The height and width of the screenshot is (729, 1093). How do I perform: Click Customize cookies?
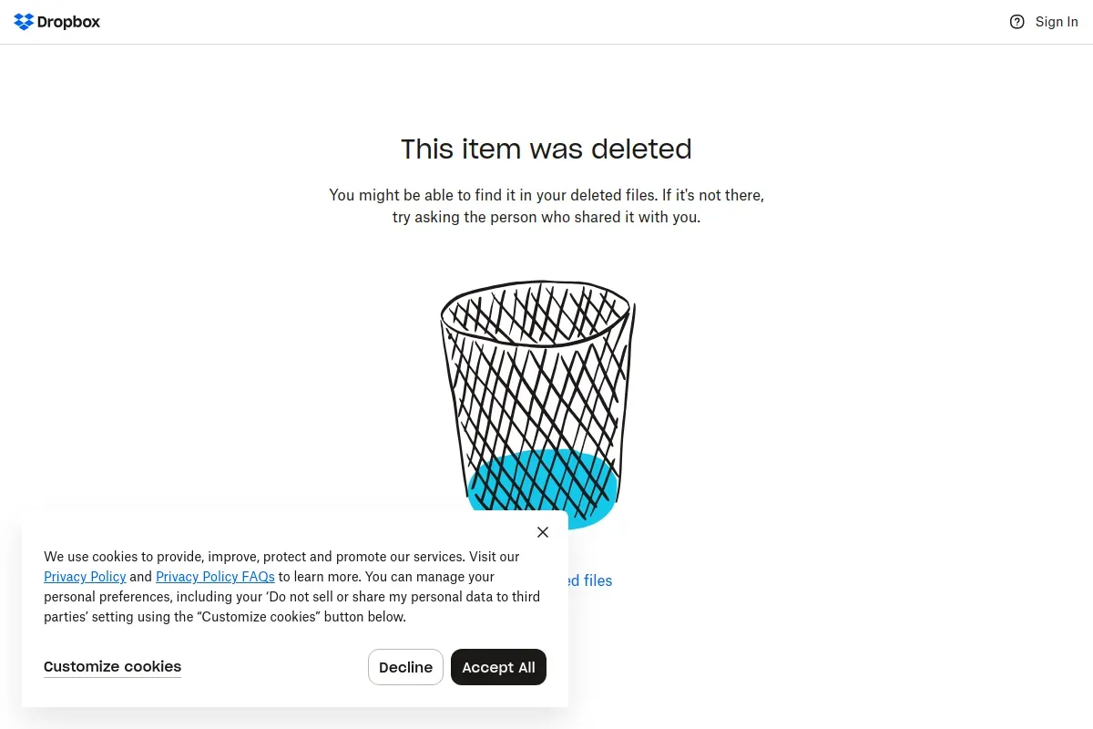pyautogui.click(x=112, y=667)
